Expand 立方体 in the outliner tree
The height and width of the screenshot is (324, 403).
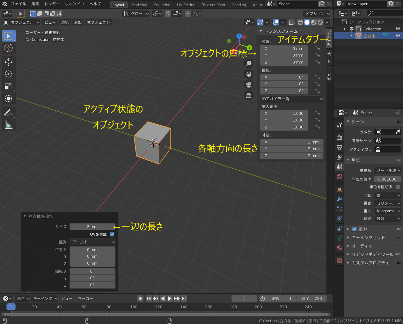[352, 36]
